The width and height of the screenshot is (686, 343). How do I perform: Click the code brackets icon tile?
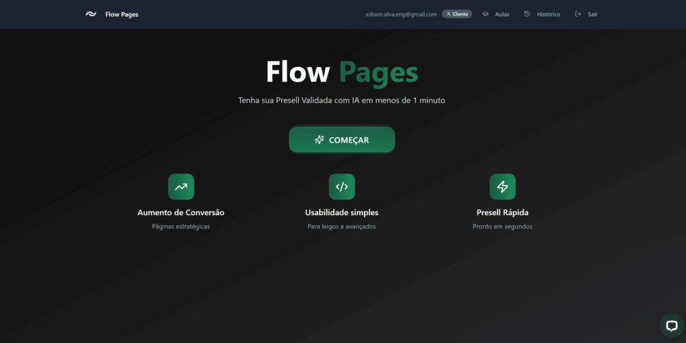click(x=342, y=187)
